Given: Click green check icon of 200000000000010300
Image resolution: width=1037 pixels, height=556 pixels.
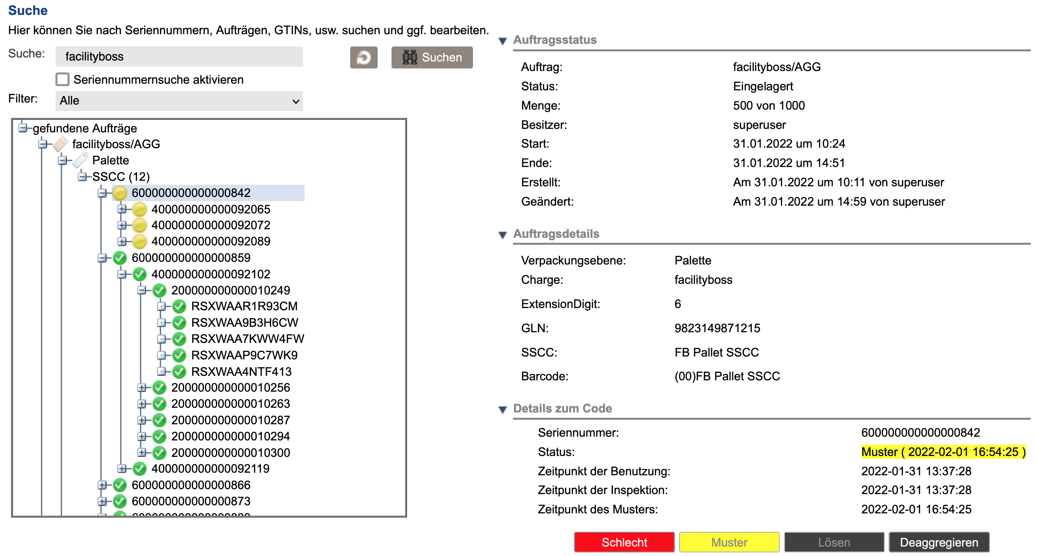Looking at the screenshot, I should click(x=159, y=453).
